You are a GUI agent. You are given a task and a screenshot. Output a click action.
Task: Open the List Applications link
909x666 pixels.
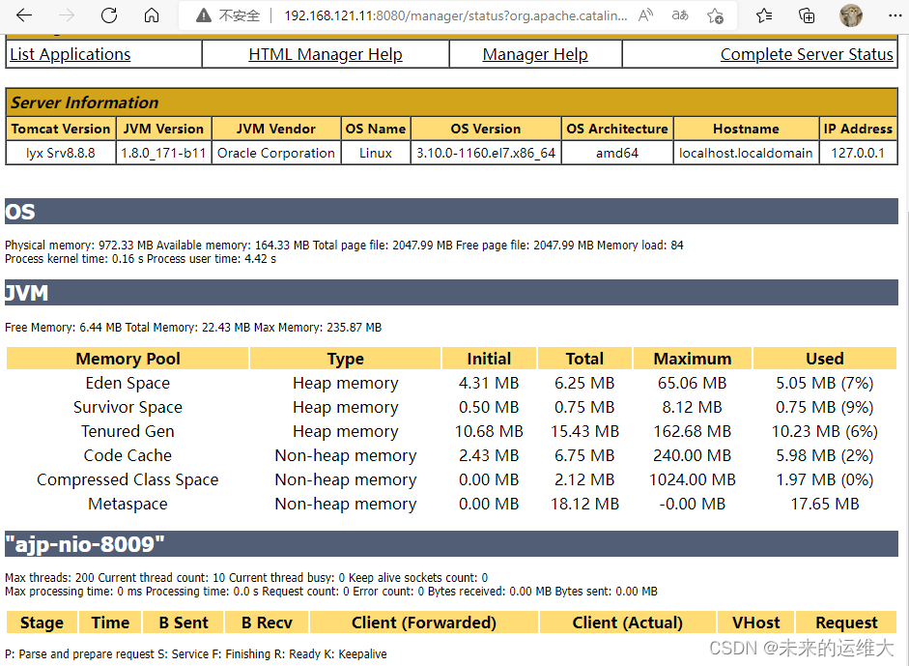[71, 54]
